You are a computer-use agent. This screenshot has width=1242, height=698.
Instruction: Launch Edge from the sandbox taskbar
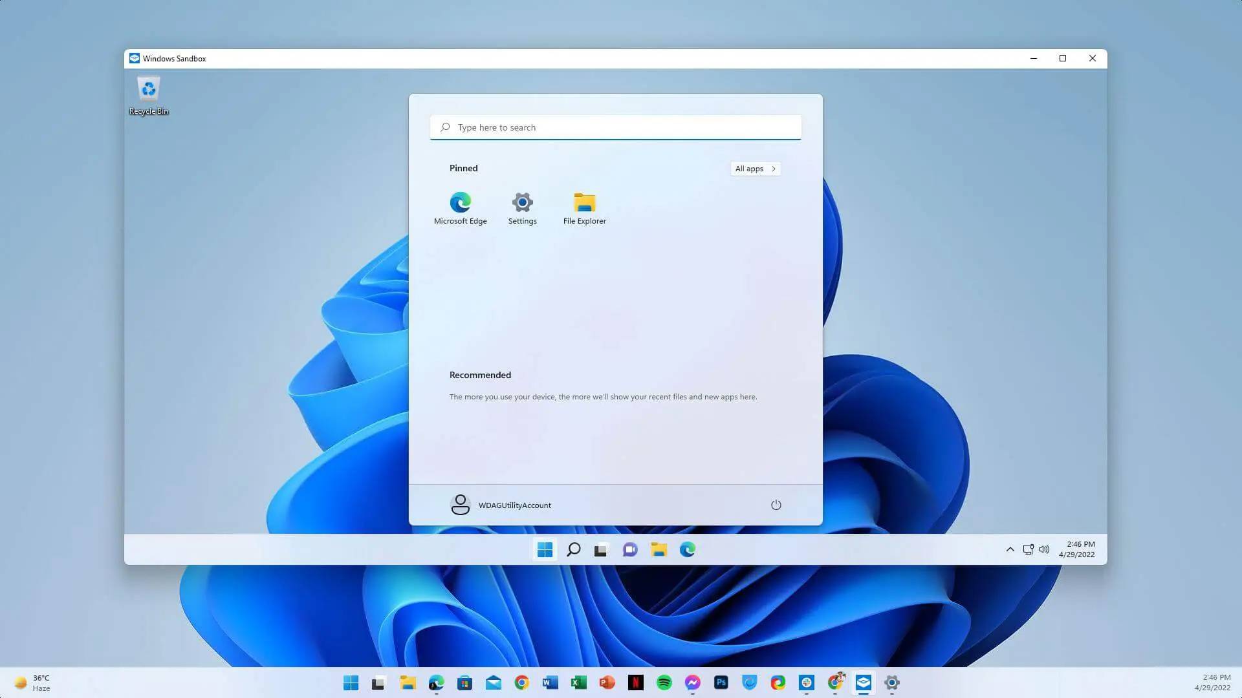[687, 549]
